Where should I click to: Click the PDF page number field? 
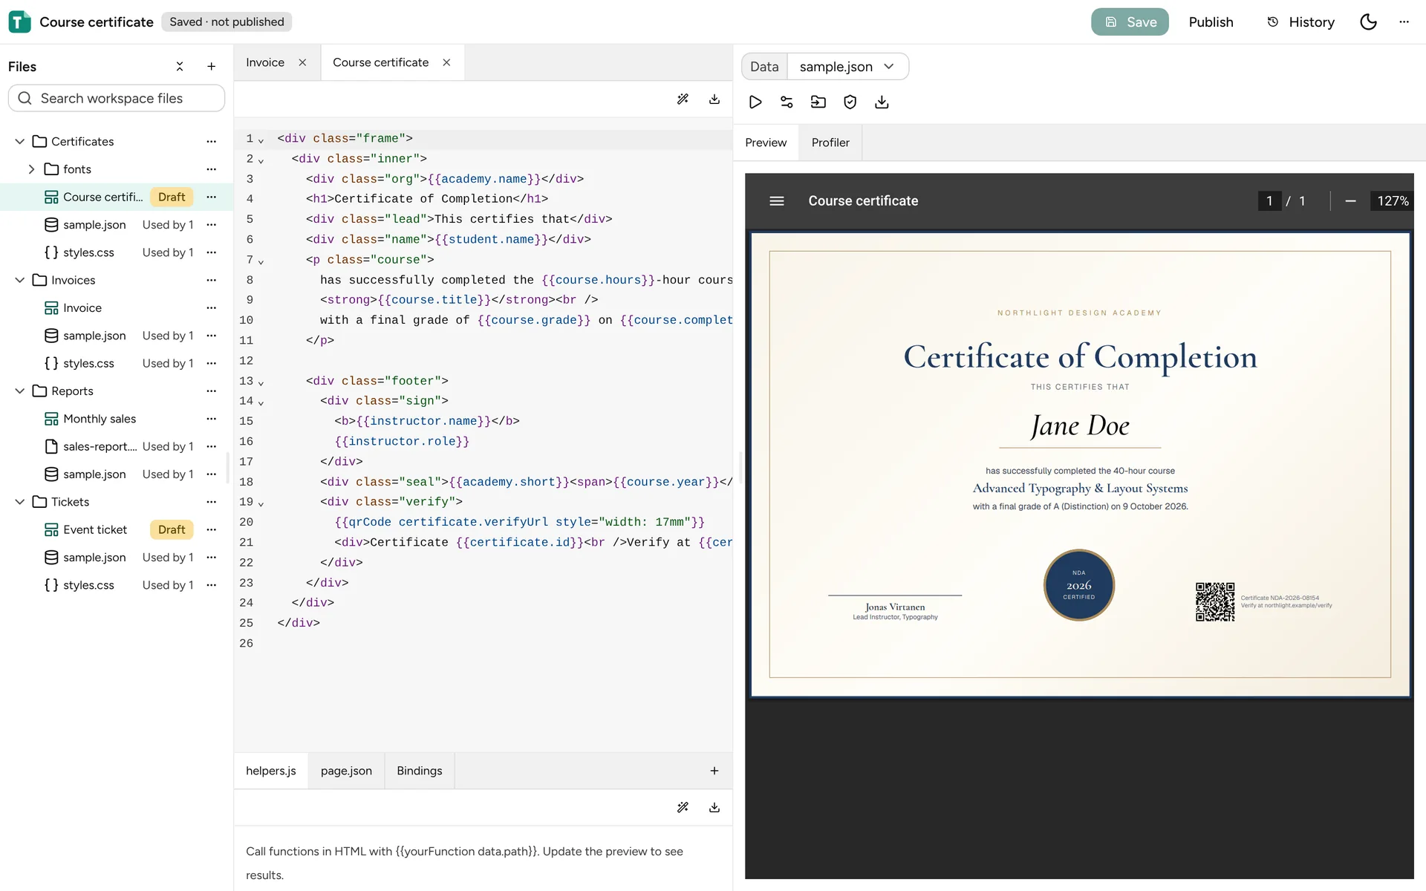point(1269,201)
